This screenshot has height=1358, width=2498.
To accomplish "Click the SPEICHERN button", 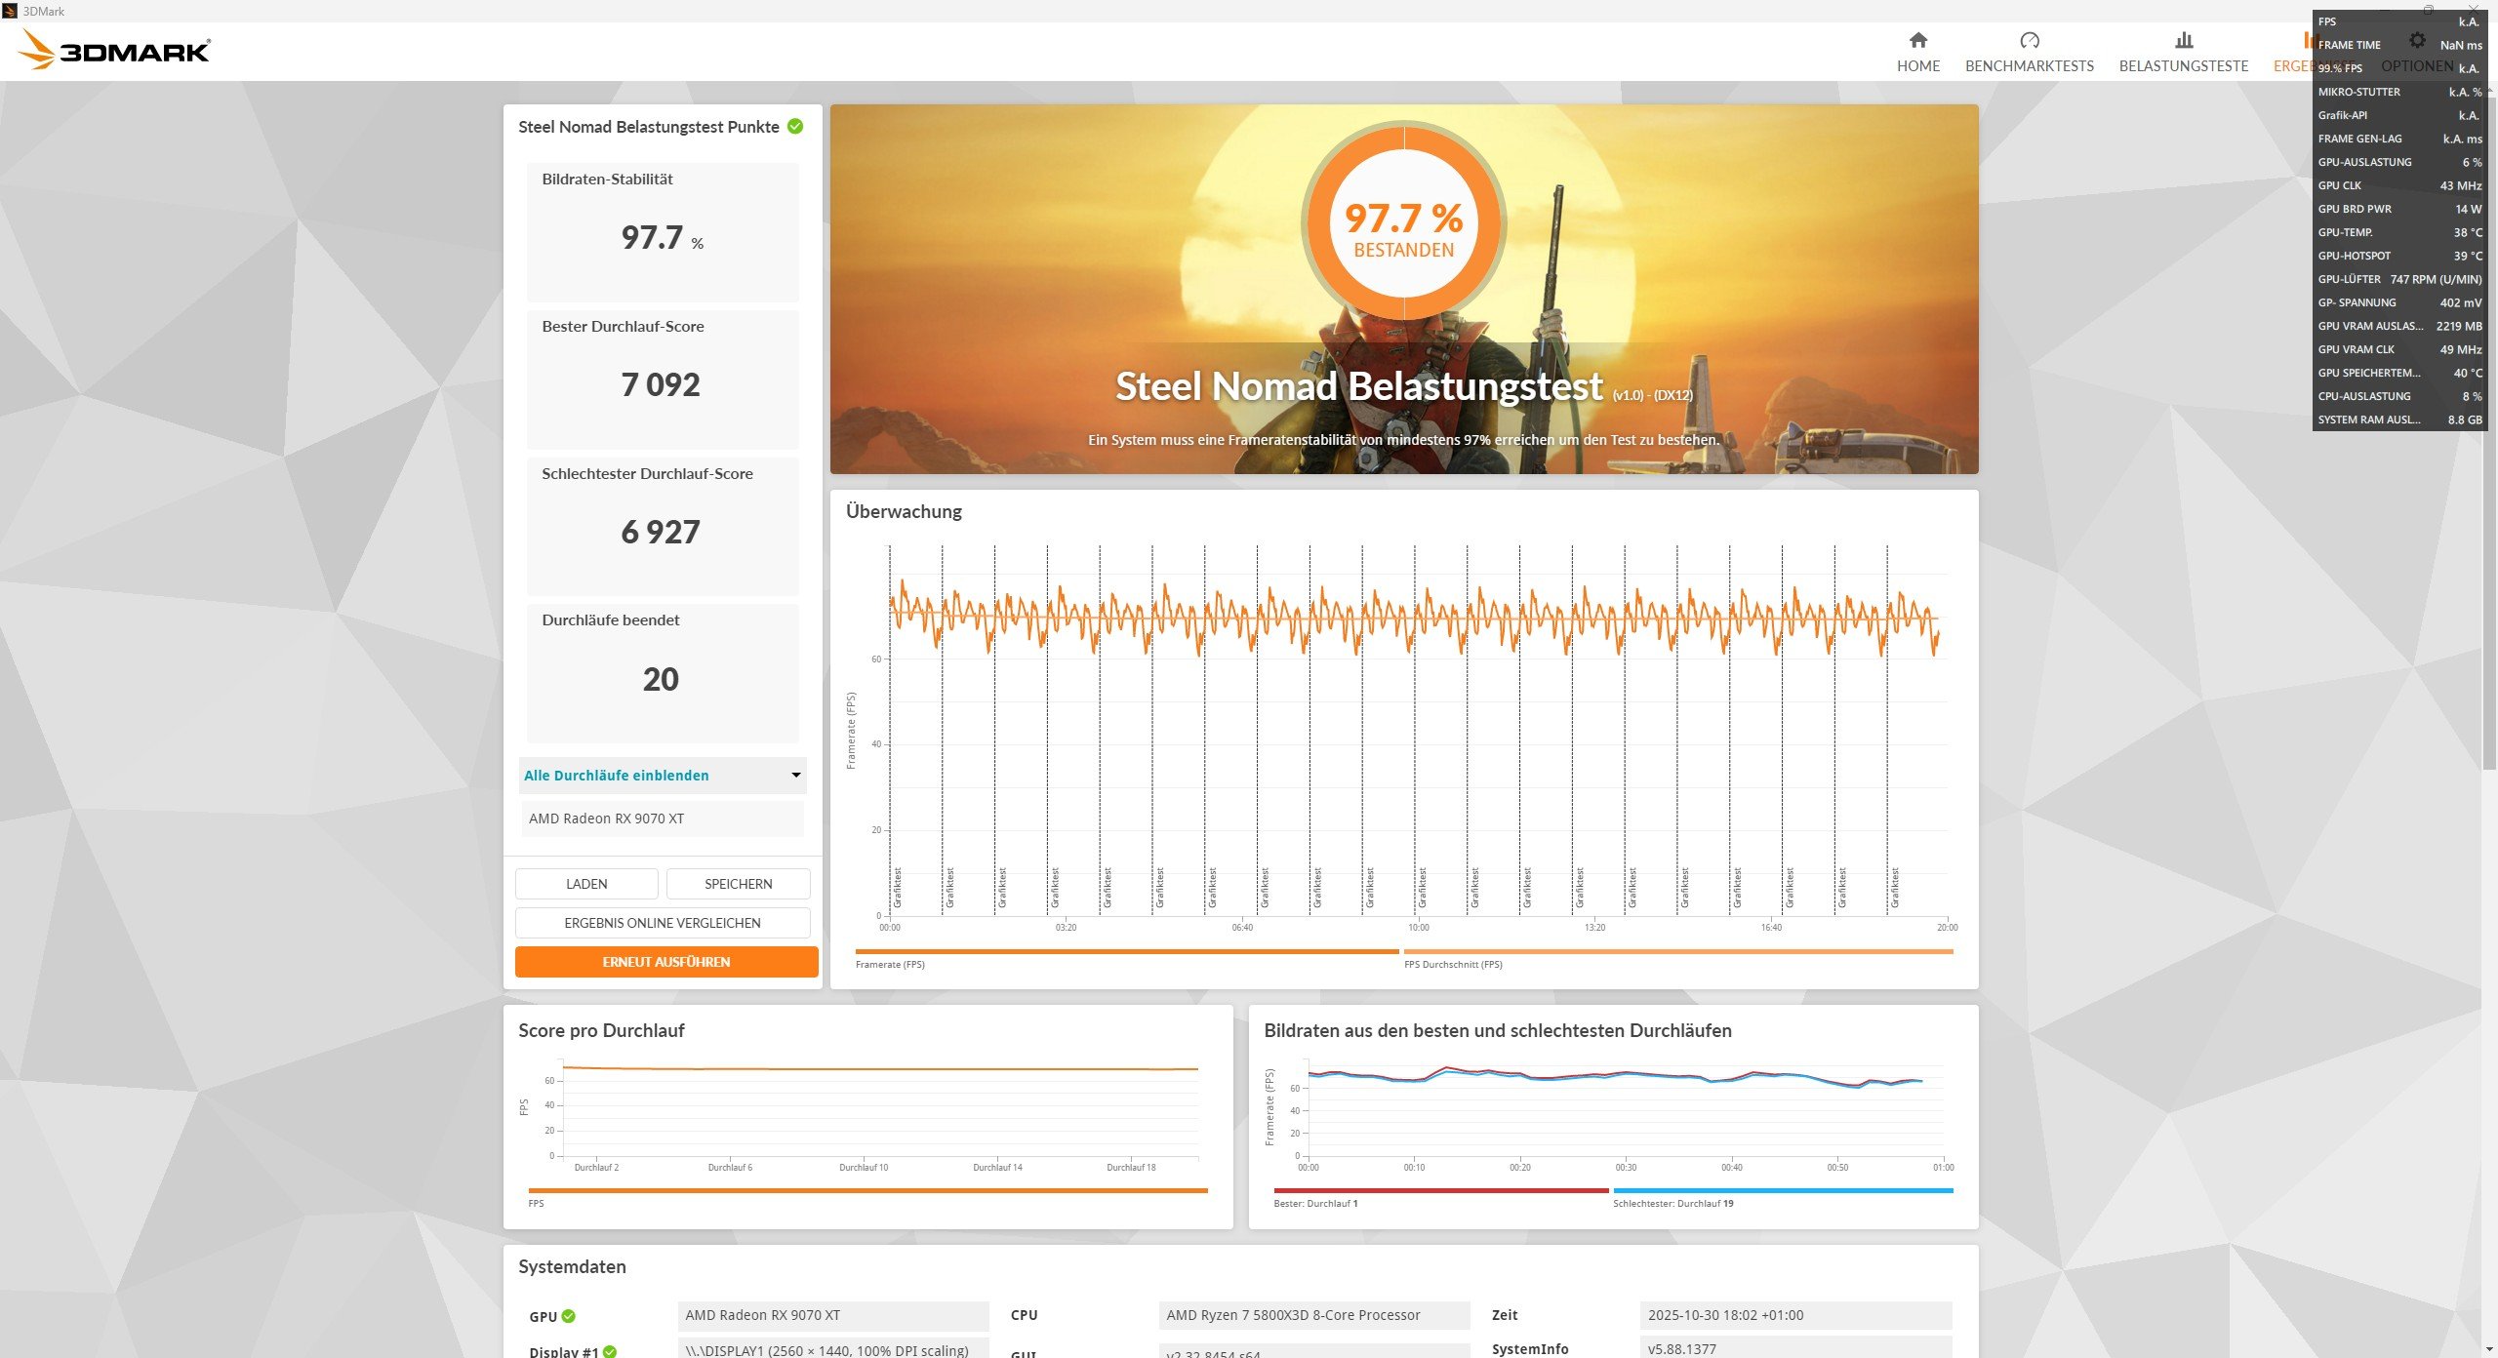I will coord(738,884).
